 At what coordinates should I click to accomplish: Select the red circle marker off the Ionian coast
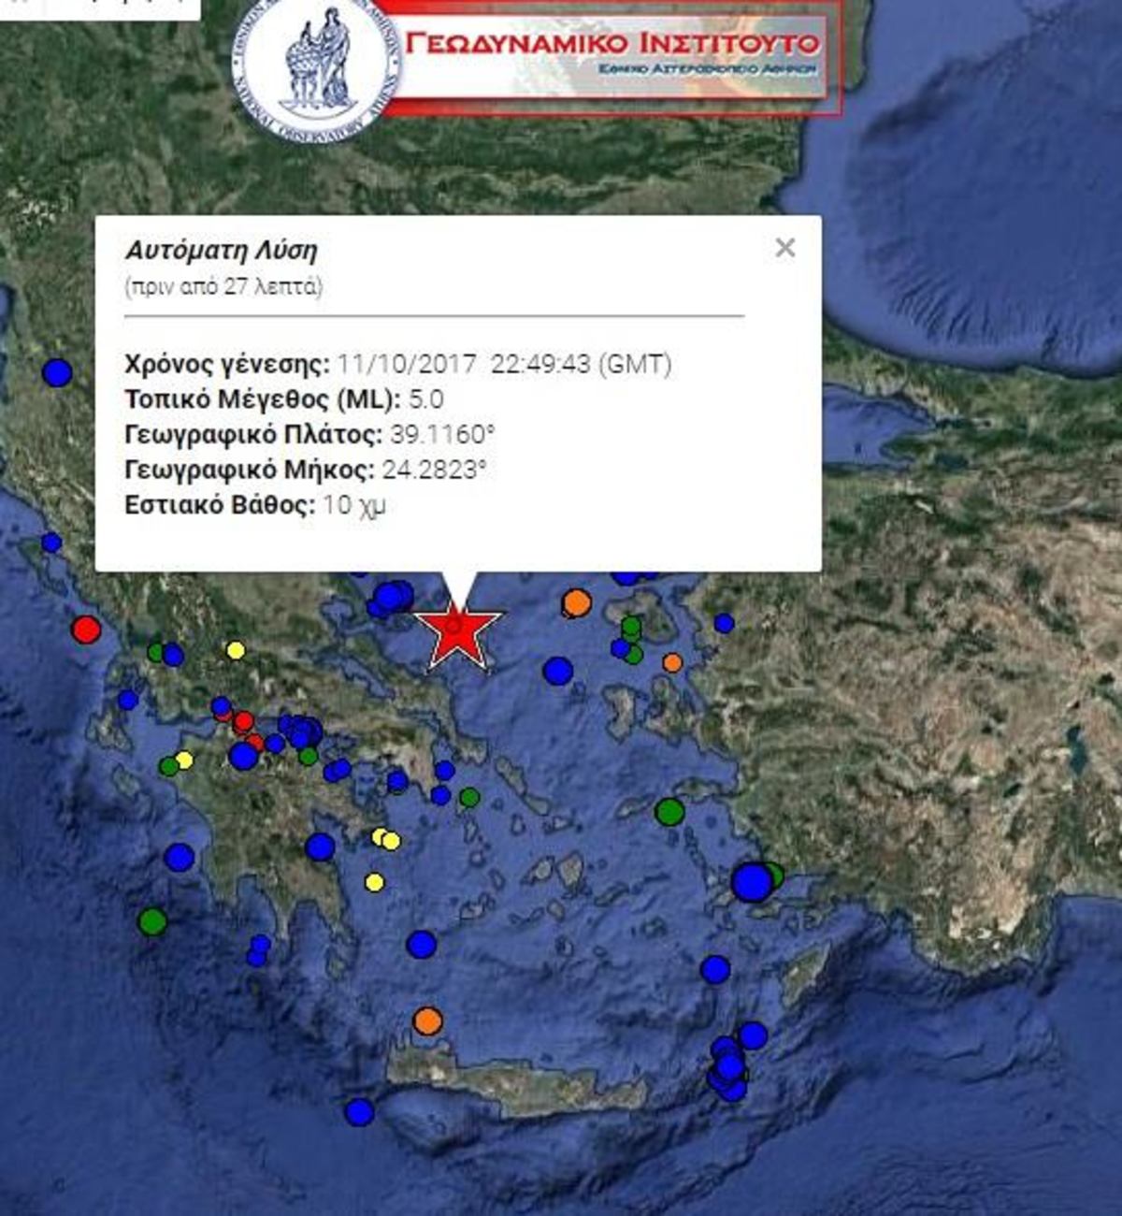pos(86,629)
